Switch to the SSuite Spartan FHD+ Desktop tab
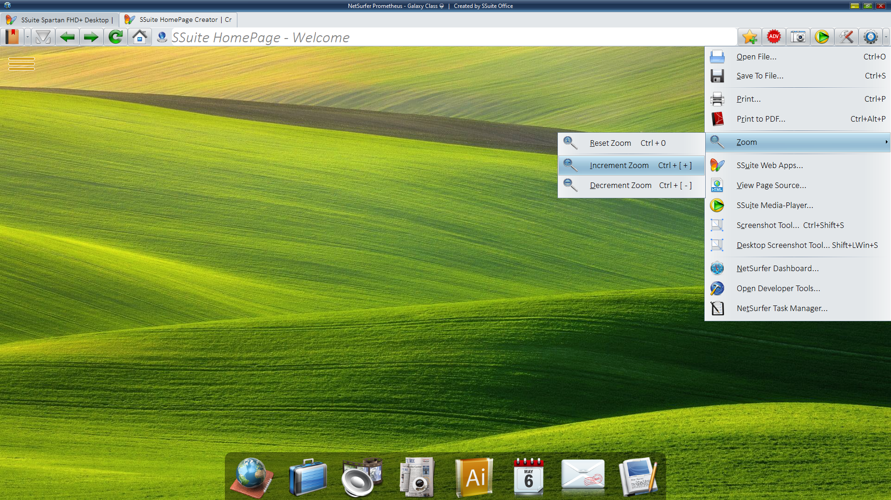The width and height of the screenshot is (891, 500). 59,19
